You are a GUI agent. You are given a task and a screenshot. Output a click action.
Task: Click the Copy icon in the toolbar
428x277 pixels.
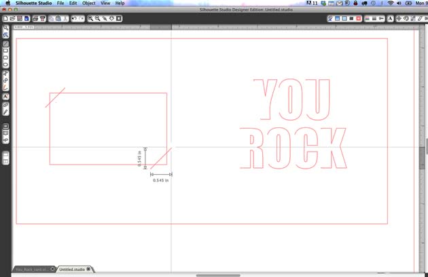pos(51,18)
